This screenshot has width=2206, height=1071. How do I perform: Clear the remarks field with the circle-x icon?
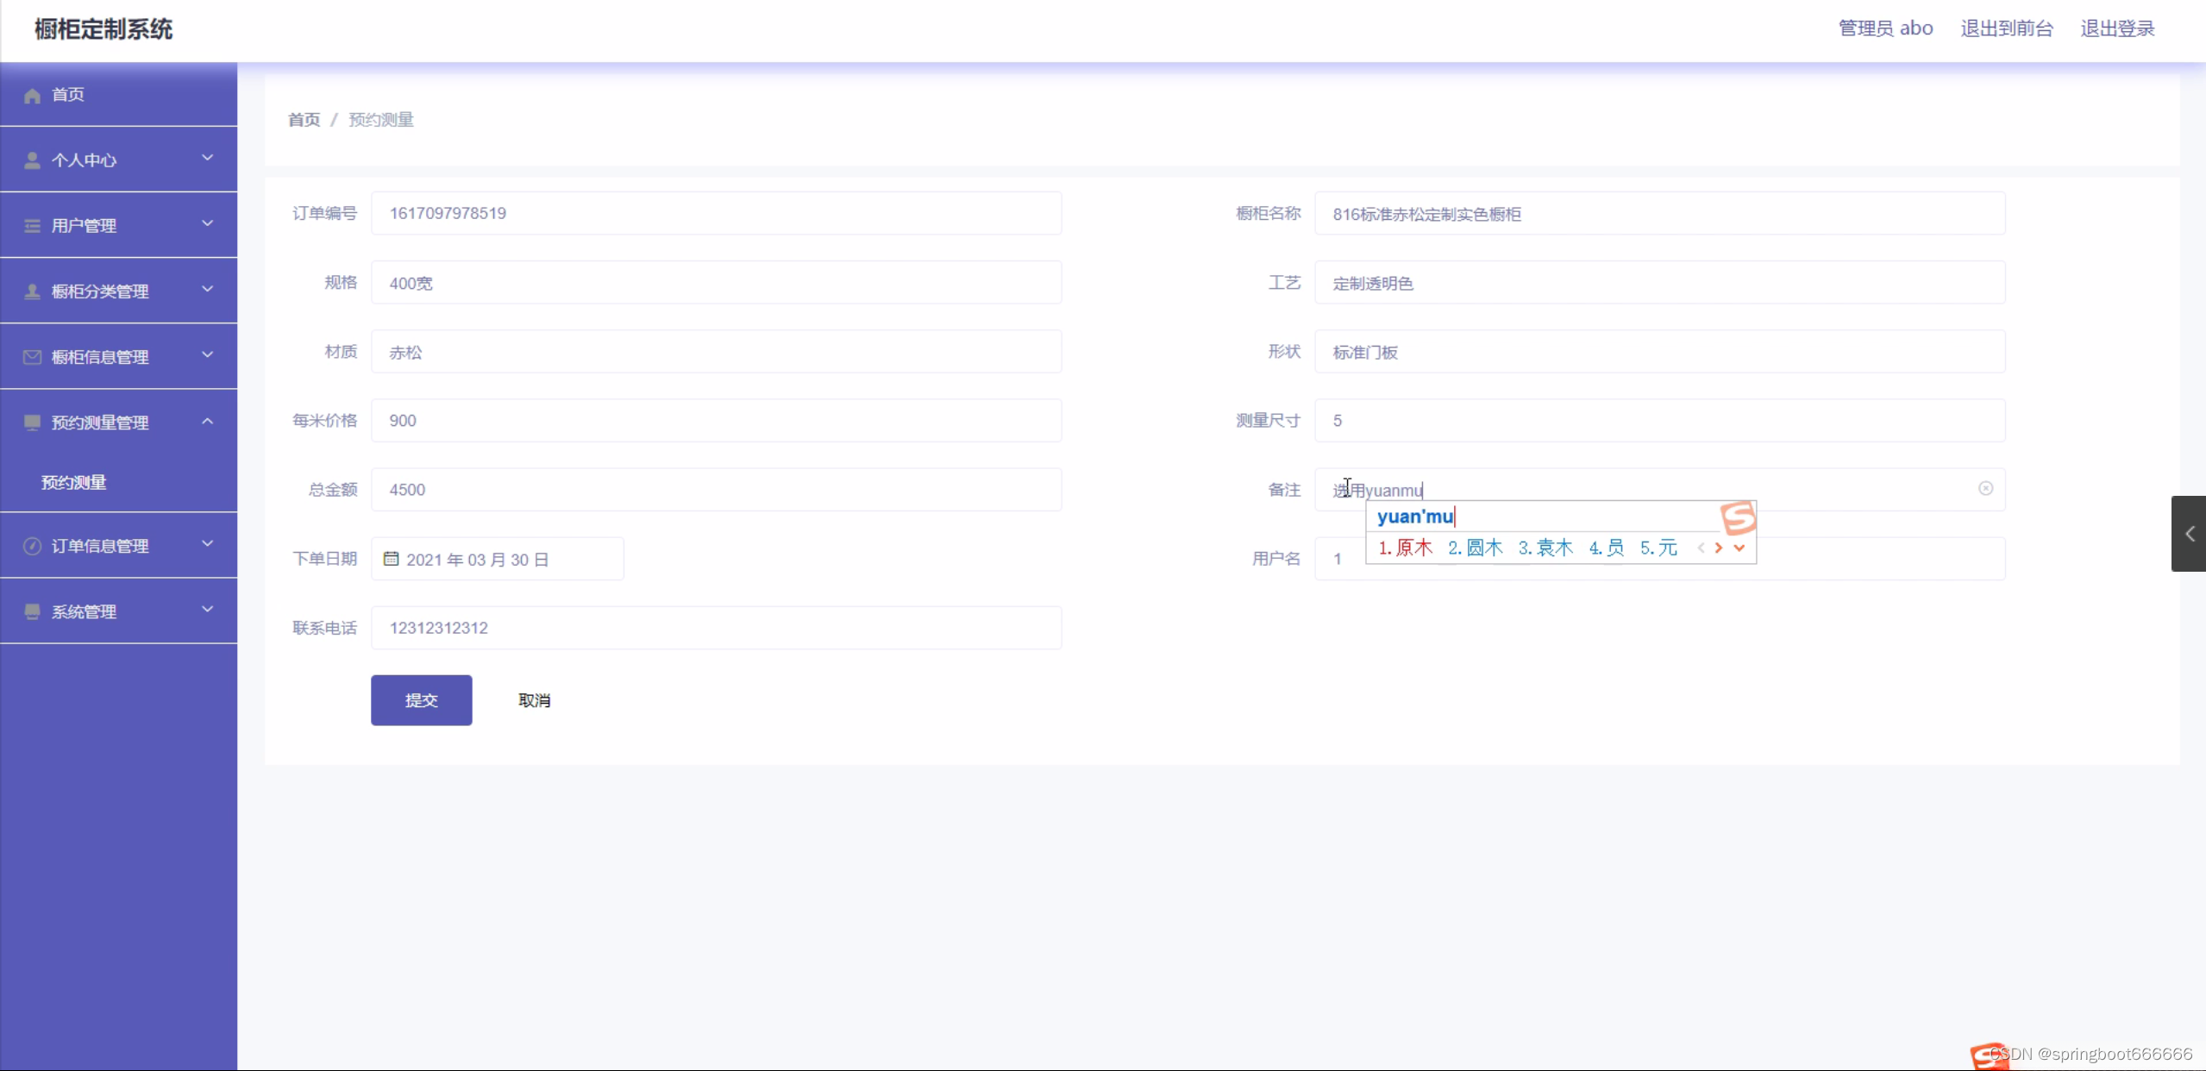point(1985,489)
